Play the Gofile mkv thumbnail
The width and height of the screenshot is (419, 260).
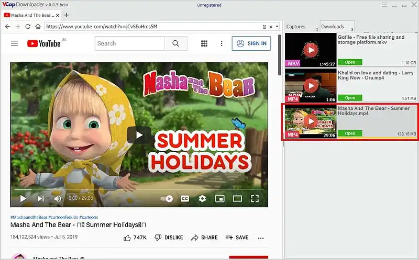point(311,50)
